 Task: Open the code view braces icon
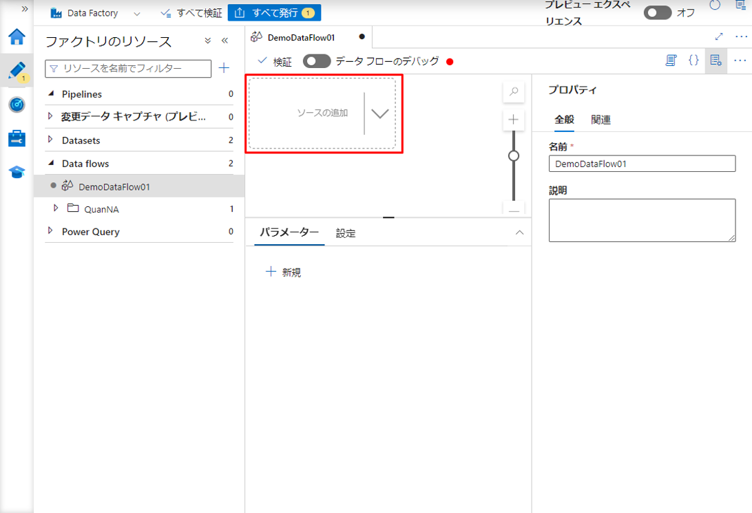point(693,61)
